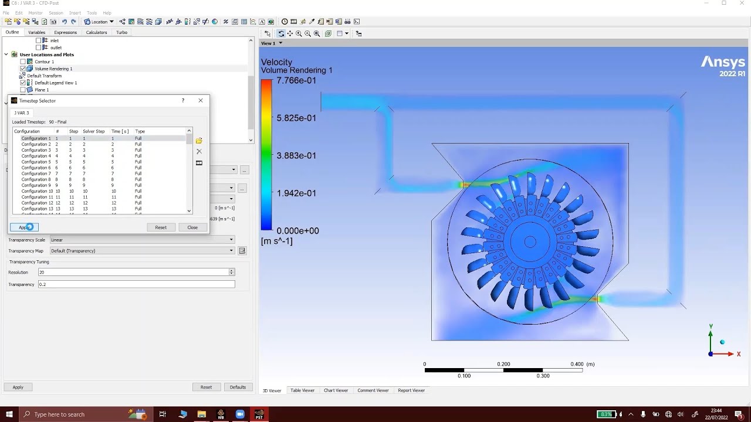Screen dimensions: 751x422
Task: Open the Transparency Map dropdown
Action: coord(142,251)
